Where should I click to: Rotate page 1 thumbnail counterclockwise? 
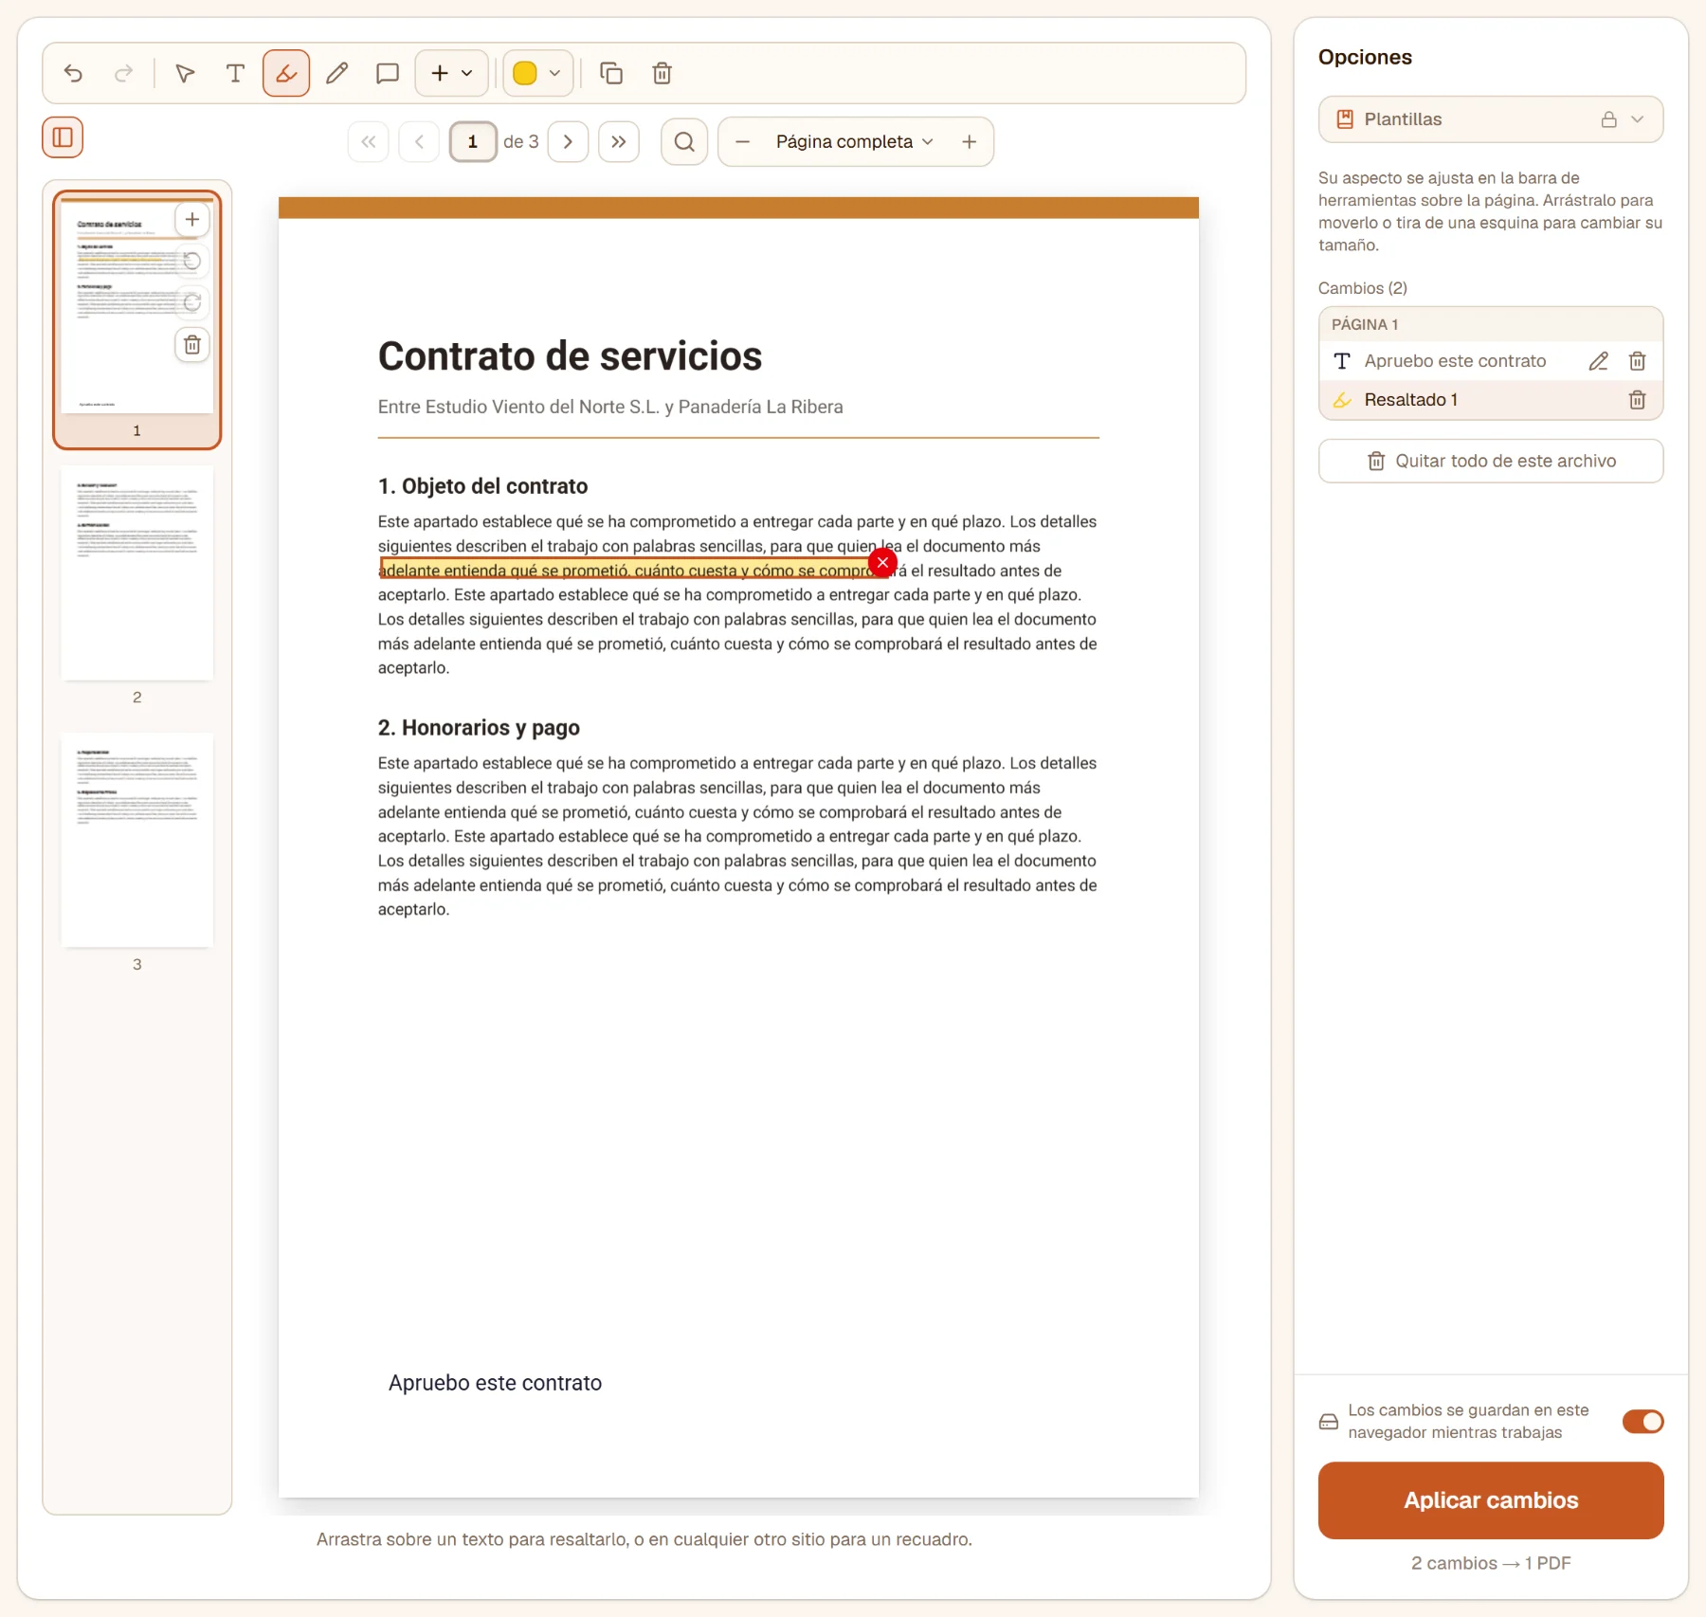192,262
